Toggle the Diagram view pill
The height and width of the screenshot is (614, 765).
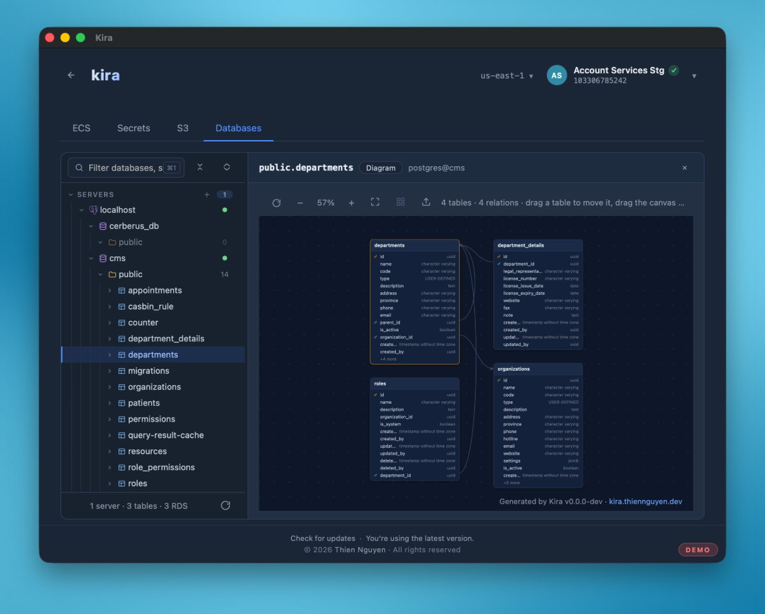[x=381, y=168]
